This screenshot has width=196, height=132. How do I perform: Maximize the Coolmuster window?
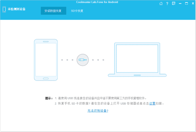(x=187, y=4)
